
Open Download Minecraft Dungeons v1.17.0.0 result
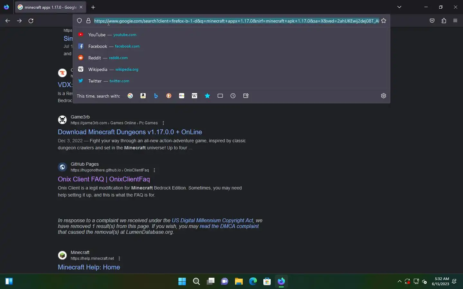tap(130, 132)
